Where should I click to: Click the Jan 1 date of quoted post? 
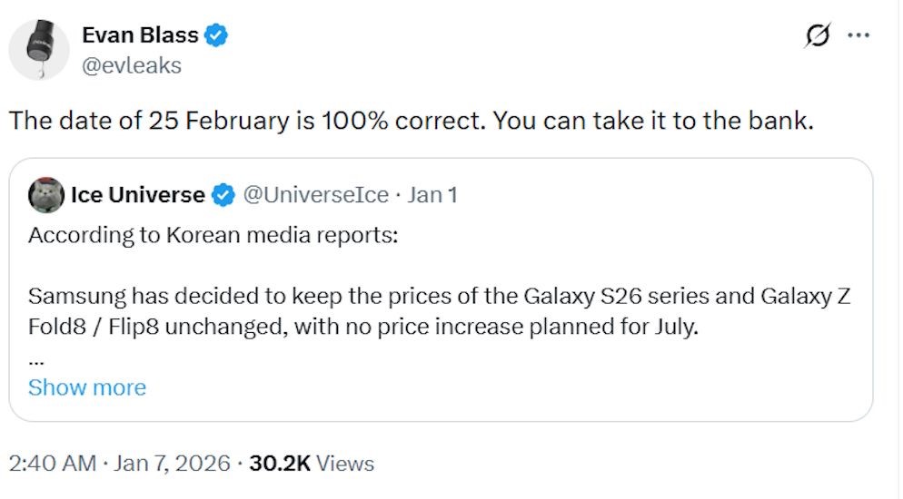(432, 195)
